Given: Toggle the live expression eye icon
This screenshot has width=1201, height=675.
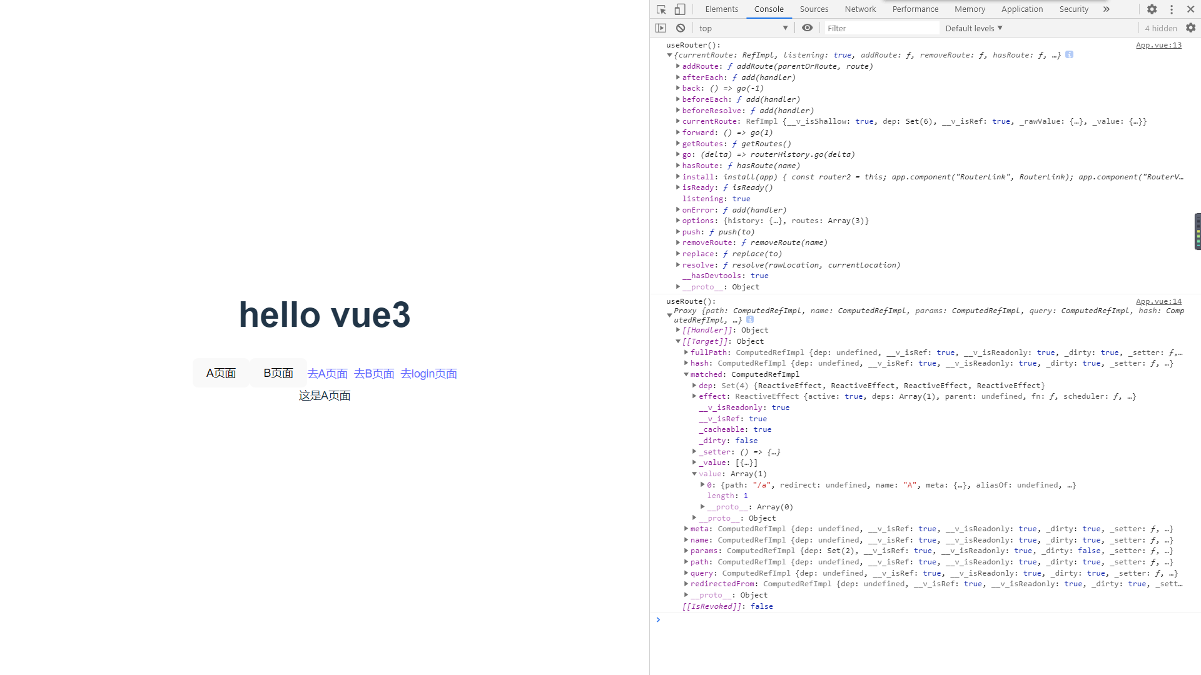Looking at the screenshot, I should (x=808, y=28).
